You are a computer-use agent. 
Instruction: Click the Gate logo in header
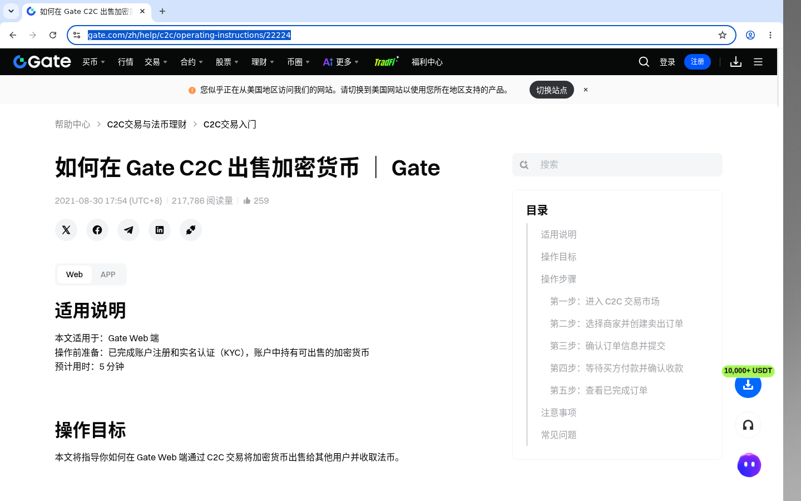pyautogui.click(x=42, y=62)
